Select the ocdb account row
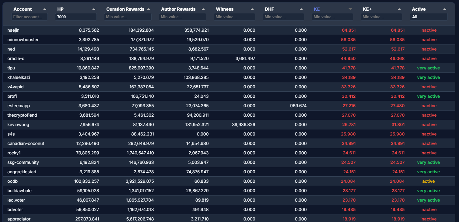 [12, 181]
